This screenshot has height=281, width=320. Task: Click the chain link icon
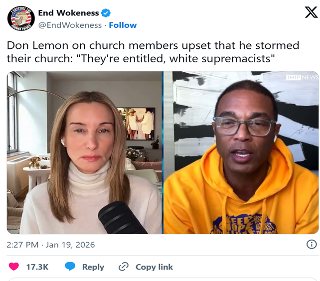coord(124,267)
